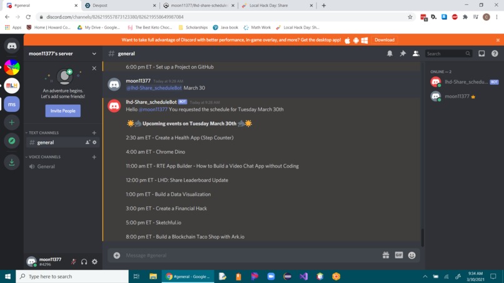The height and width of the screenshot is (283, 504).
Task: Click the lhd-Share_scheduleBot username in chat
Action: click(x=151, y=102)
